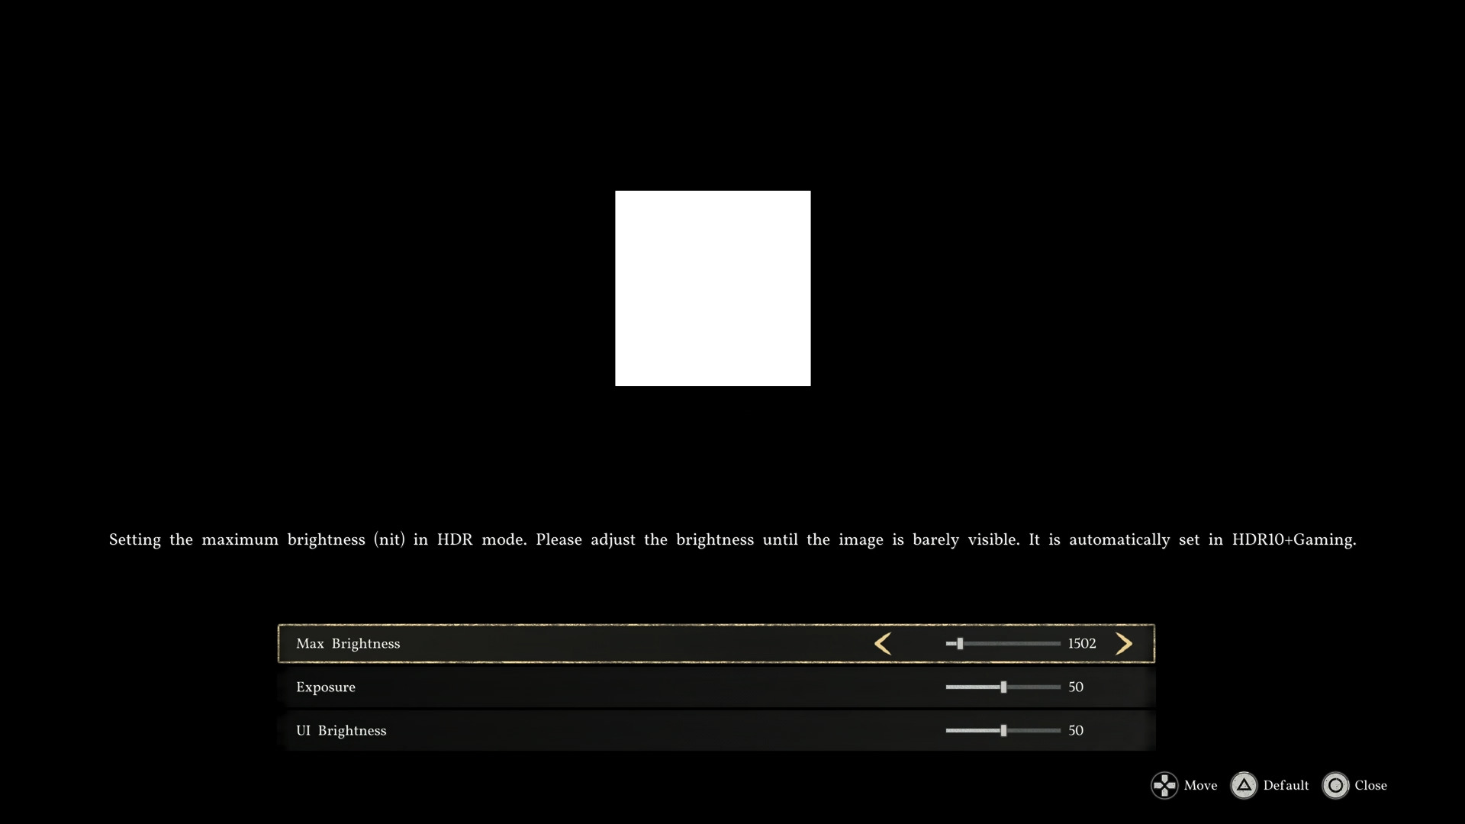Select the Max Brightness setting row label
The width and height of the screenshot is (1465, 824).
pyautogui.click(x=348, y=644)
